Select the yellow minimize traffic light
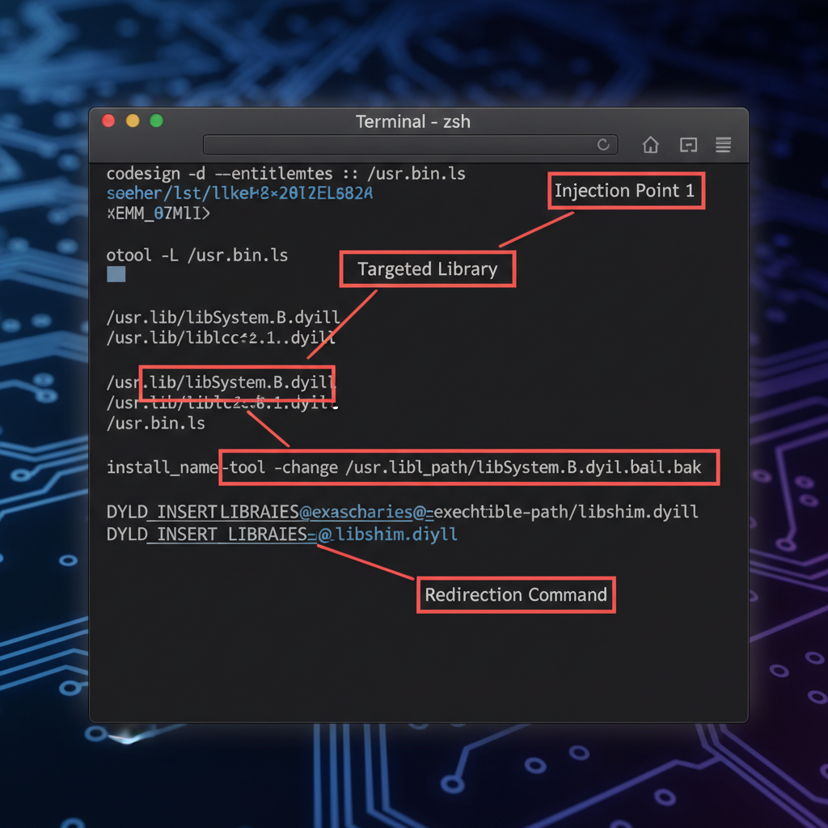This screenshot has height=828, width=828. pos(131,120)
